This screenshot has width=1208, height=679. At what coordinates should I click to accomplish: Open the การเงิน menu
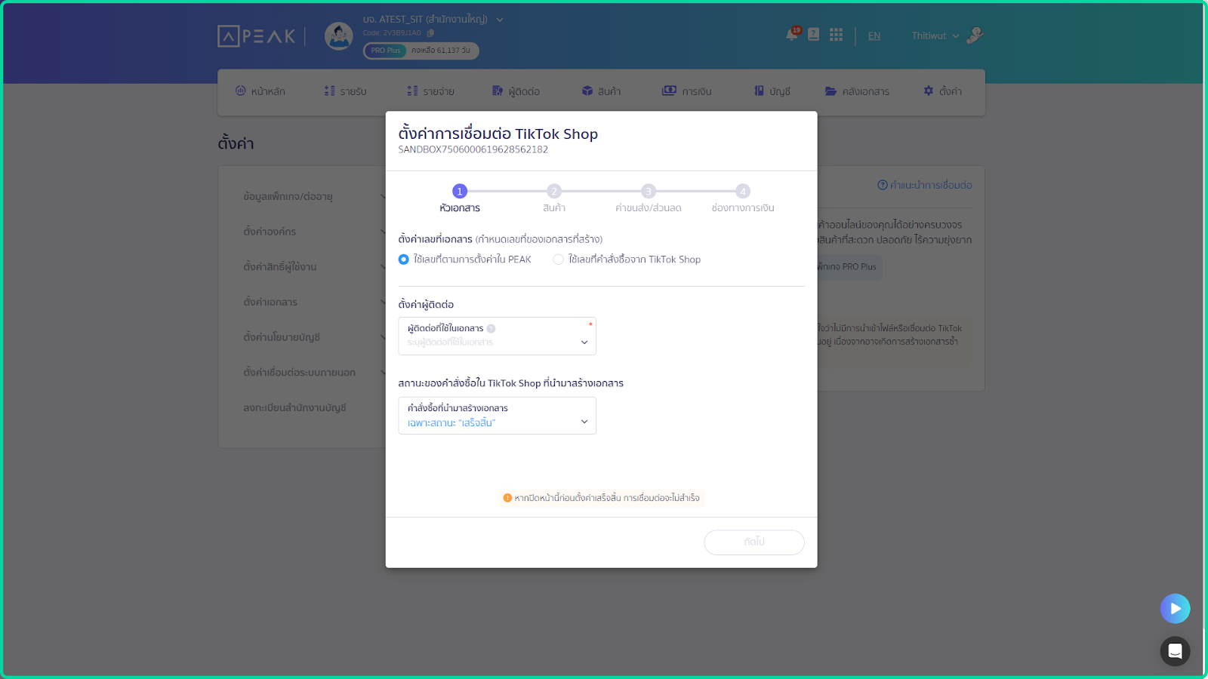(x=686, y=91)
